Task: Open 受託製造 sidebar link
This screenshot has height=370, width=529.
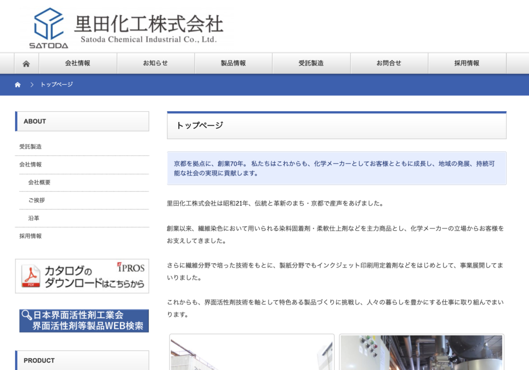Action: coord(30,147)
